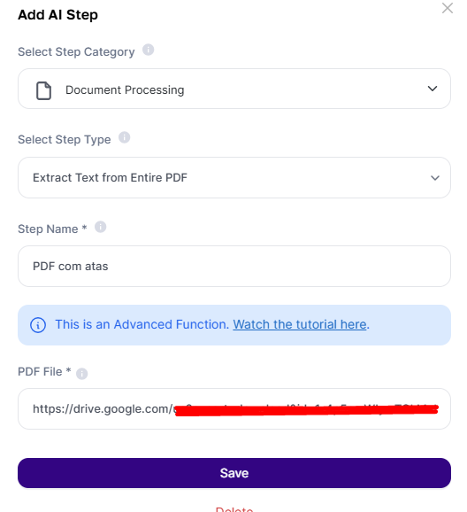Click info icon beside Step Name label
467x512 pixels.
(101, 227)
